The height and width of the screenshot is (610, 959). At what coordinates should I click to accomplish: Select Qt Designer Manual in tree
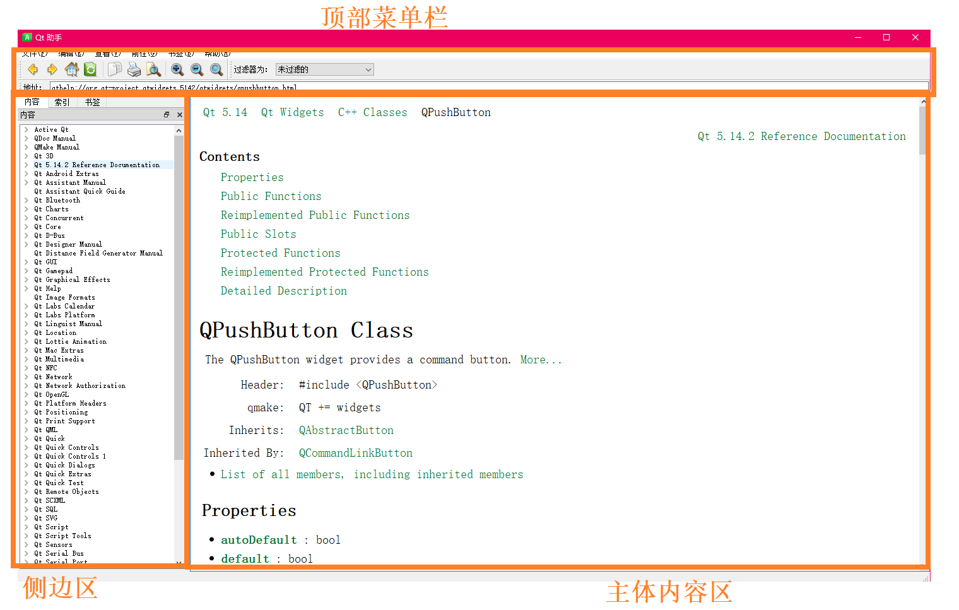(68, 244)
